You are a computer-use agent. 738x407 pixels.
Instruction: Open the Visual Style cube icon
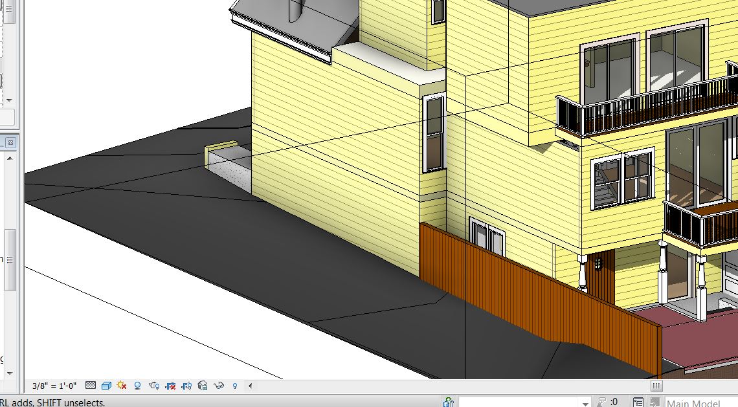coord(106,386)
